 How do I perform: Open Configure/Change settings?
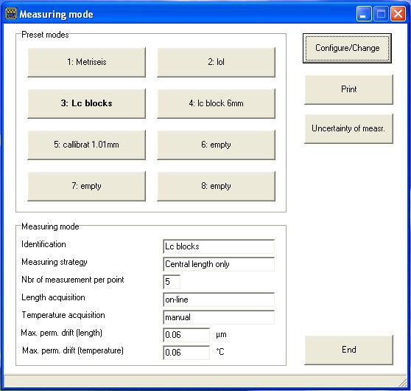pos(348,48)
